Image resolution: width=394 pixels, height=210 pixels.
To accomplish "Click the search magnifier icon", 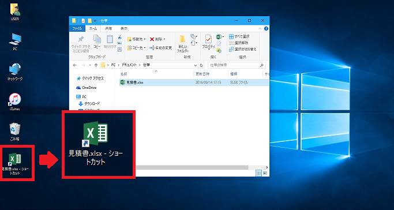I will coord(261,65).
